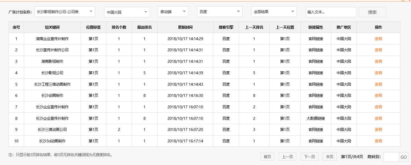This screenshot has height=165, width=411.
Task: Click the 操作 column header
Action: pos(378,27)
